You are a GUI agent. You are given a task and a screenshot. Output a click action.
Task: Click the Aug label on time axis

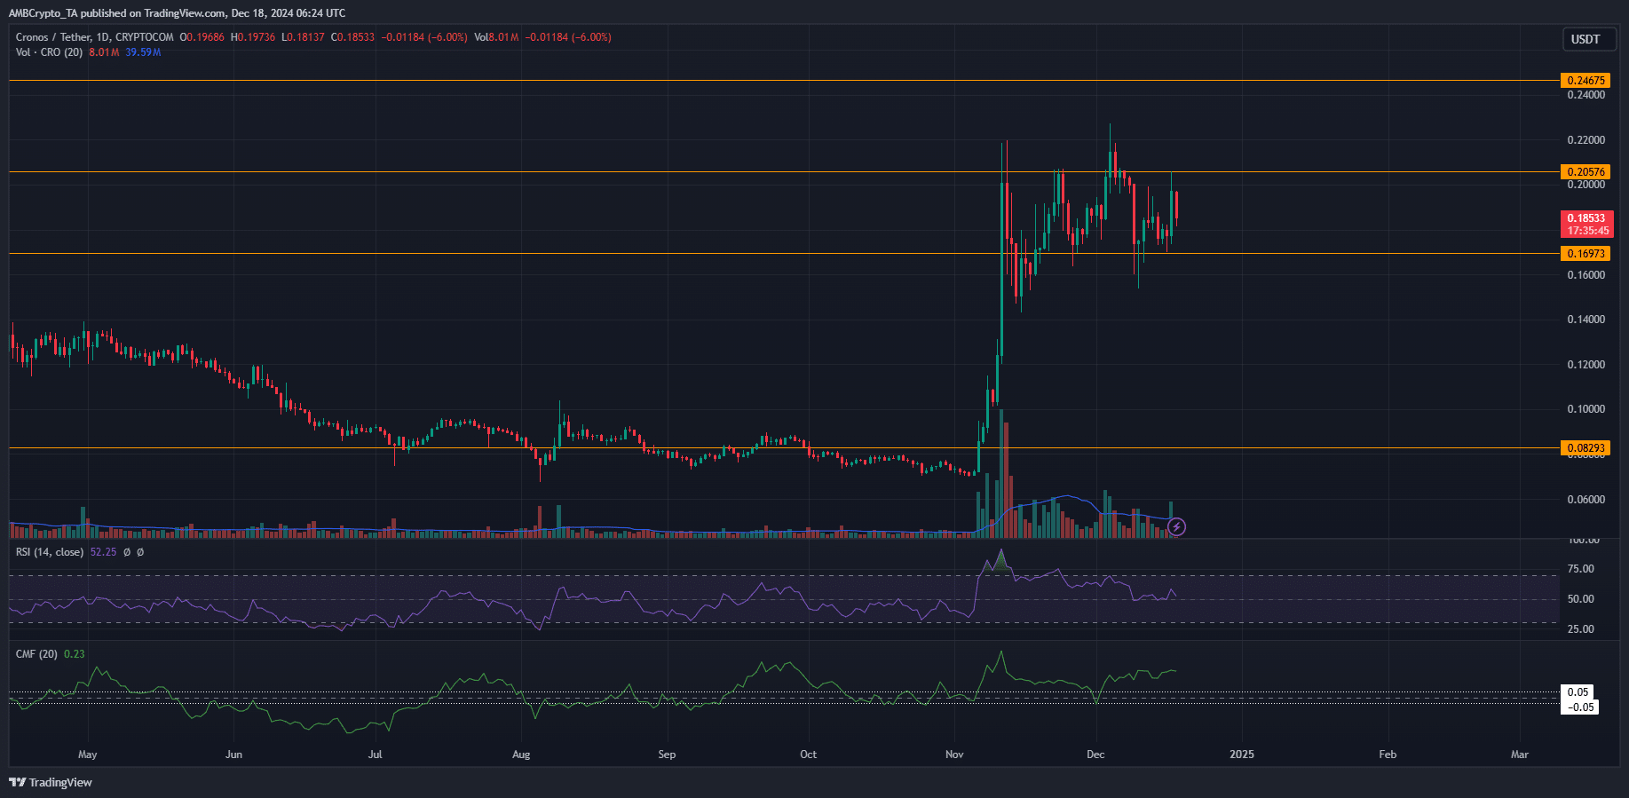click(521, 755)
